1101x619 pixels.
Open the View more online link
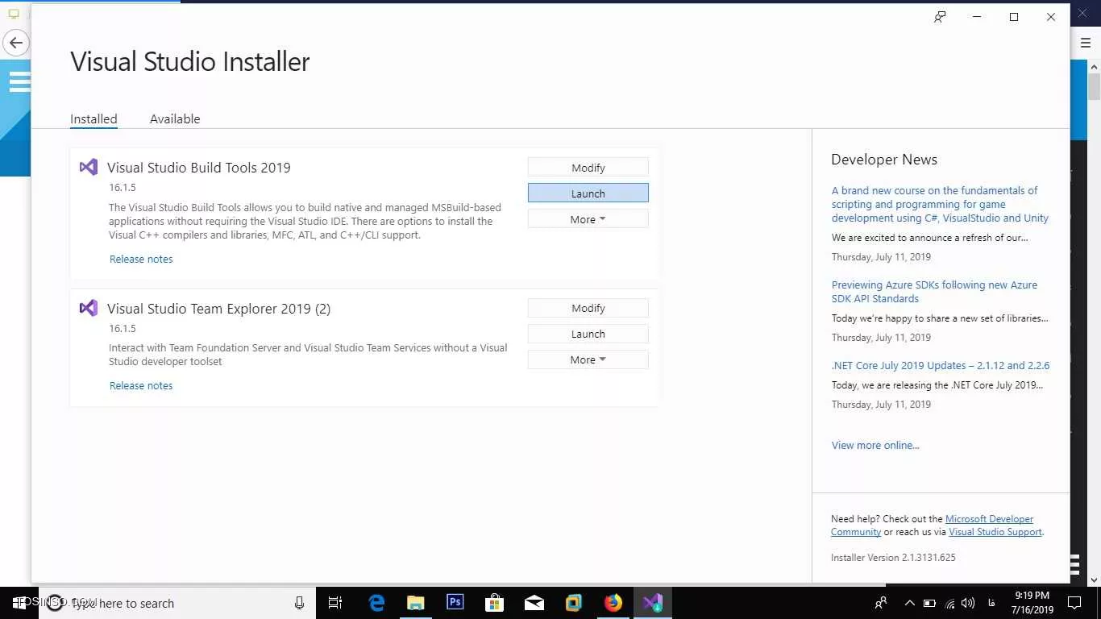tap(875, 445)
